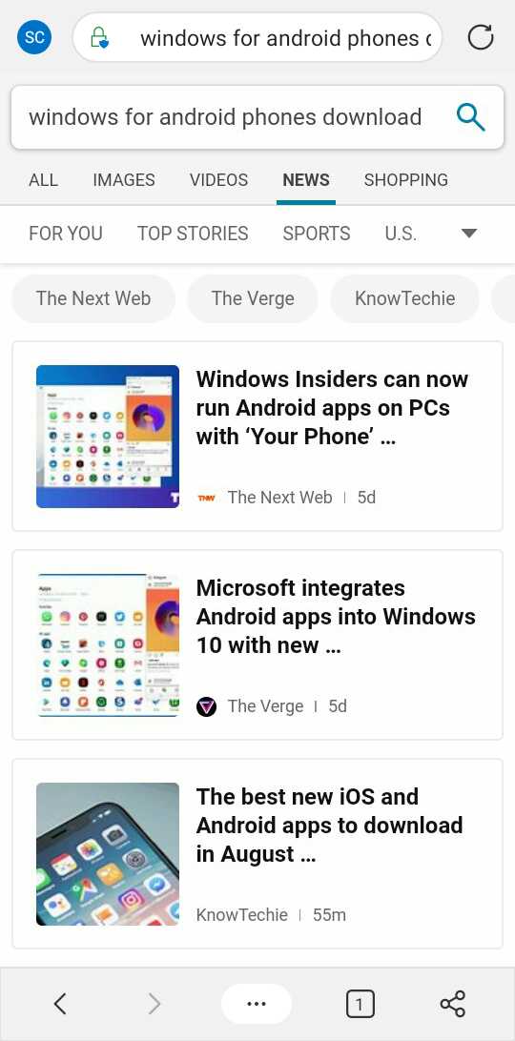
Task: Click the Bing search query input field
Action: tap(226, 117)
